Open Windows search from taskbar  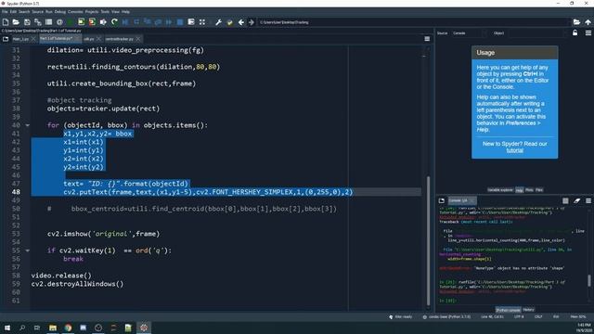click(22, 328)
